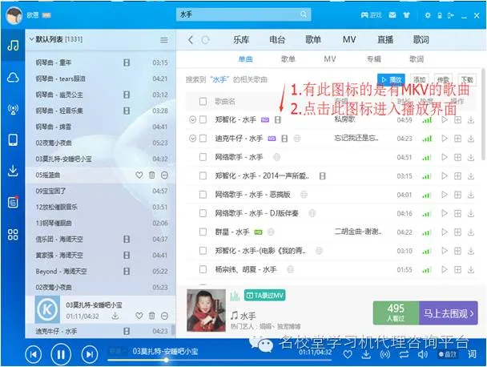The image size is (487, 367).
Task: Click the playlist panel scrollbar
Action: pos(173,330)
